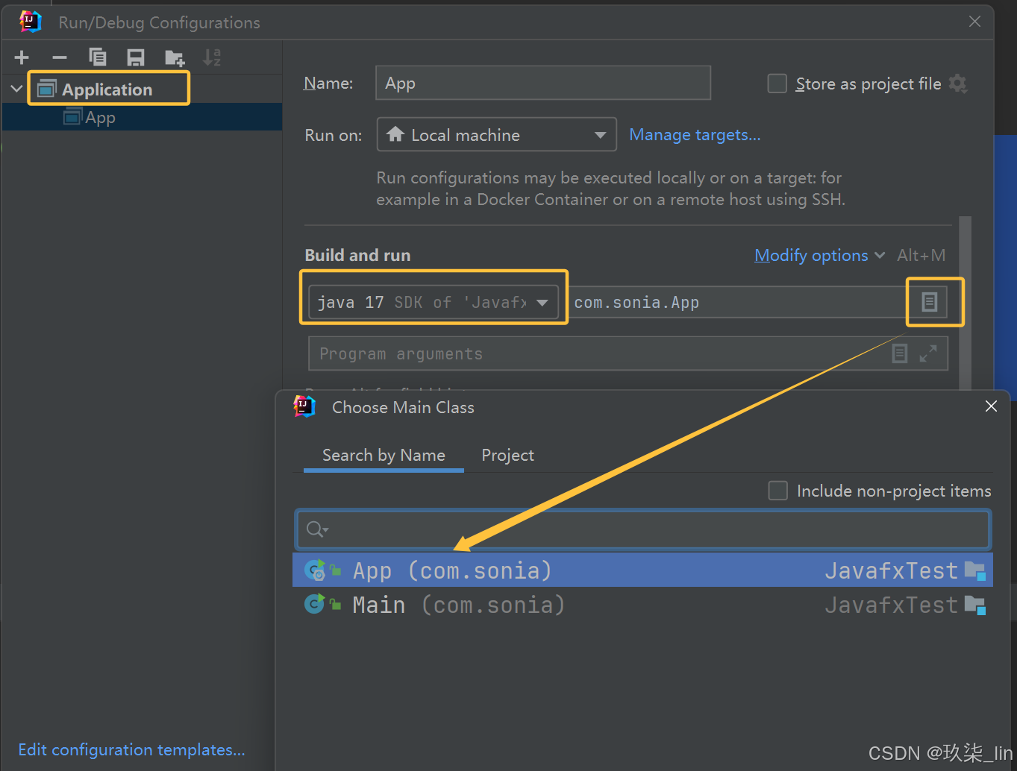Click the main class field com.sonia.App
The height and width of the screenshot is (771, 1017).
[x=739, y=302]
